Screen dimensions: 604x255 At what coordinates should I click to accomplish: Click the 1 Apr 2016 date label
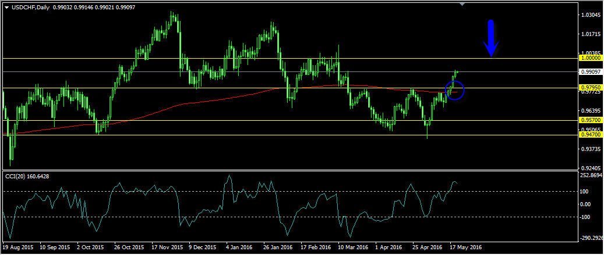[390, 247]
